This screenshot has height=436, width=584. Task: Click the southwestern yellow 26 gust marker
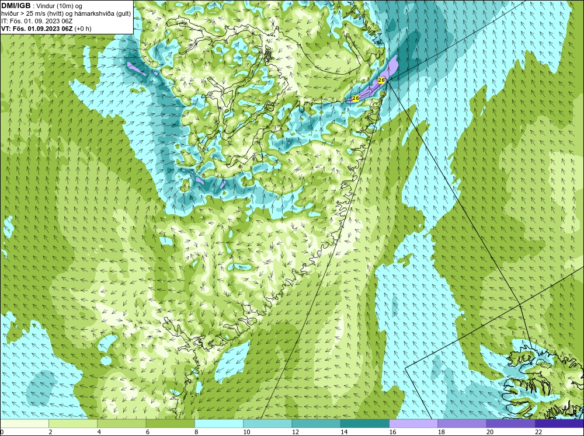click(355, 98)
